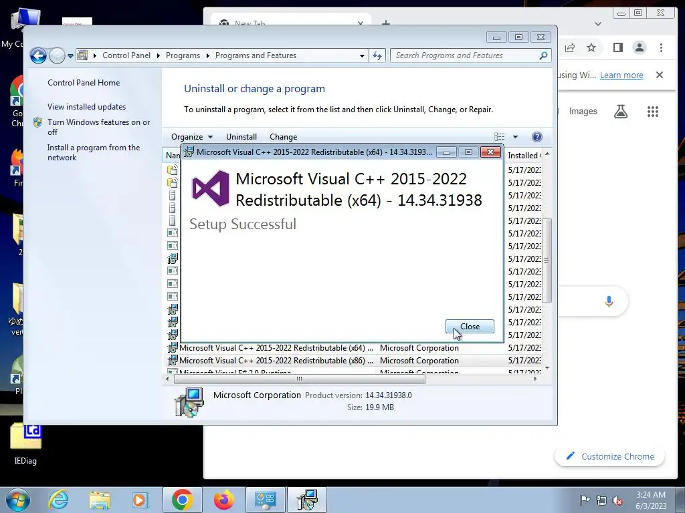Select Visual C++ 2015-2022 Redistributable (x86) row
Screen dimensions: 685x513
coord(354,360)
